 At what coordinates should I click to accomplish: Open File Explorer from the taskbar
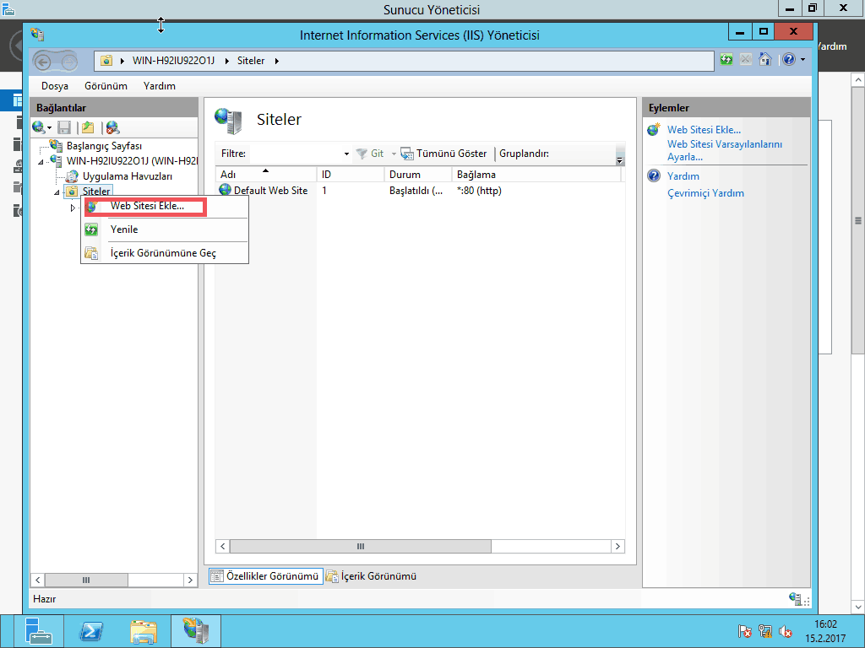coord(144,631)
